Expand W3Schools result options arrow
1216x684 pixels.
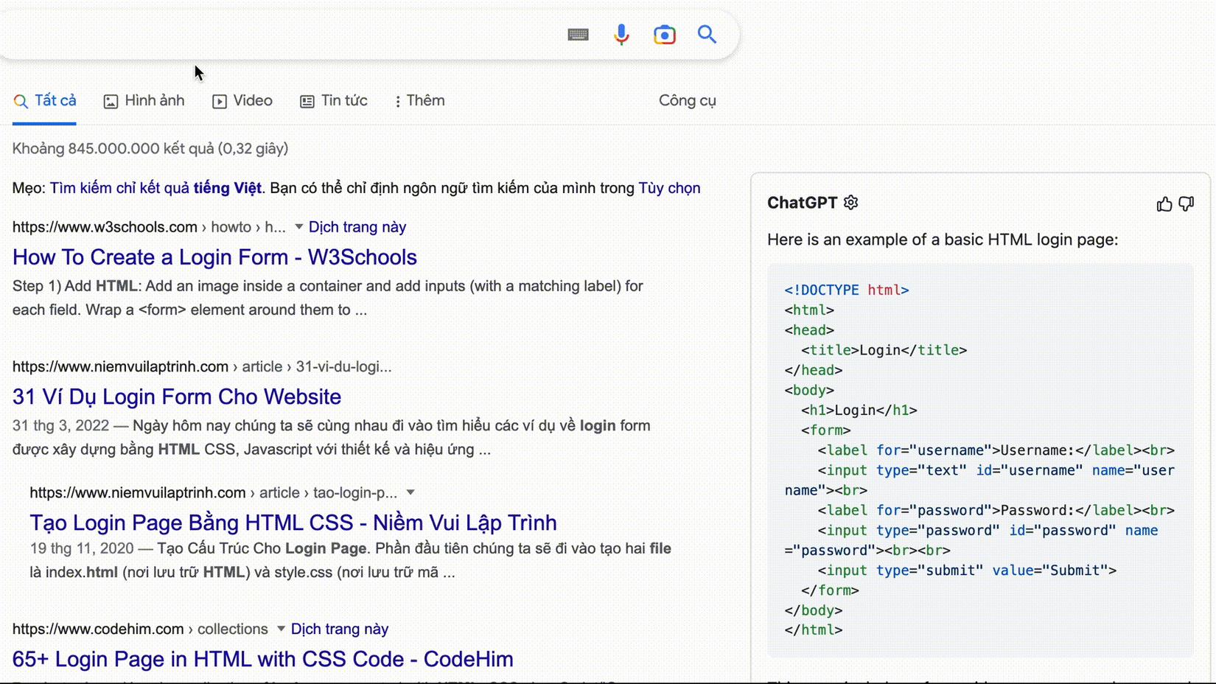pyautogui.click(x=298, y=227)
